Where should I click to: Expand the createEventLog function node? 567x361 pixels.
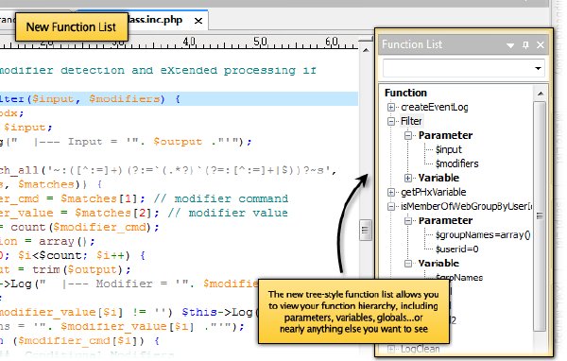[x=391, y=107]
